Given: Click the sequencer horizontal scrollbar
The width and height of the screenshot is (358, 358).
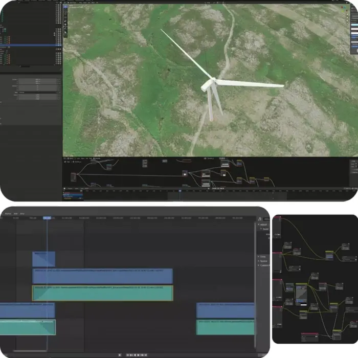Looking at the screenshot, I should point(30,351).
